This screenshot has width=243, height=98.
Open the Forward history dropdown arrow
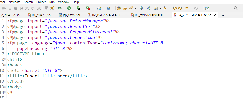pos(201,8)
